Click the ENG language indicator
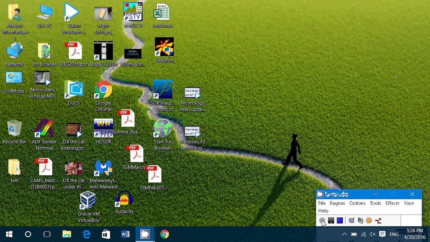Viewport: 430px width, 242px height. 394,234
